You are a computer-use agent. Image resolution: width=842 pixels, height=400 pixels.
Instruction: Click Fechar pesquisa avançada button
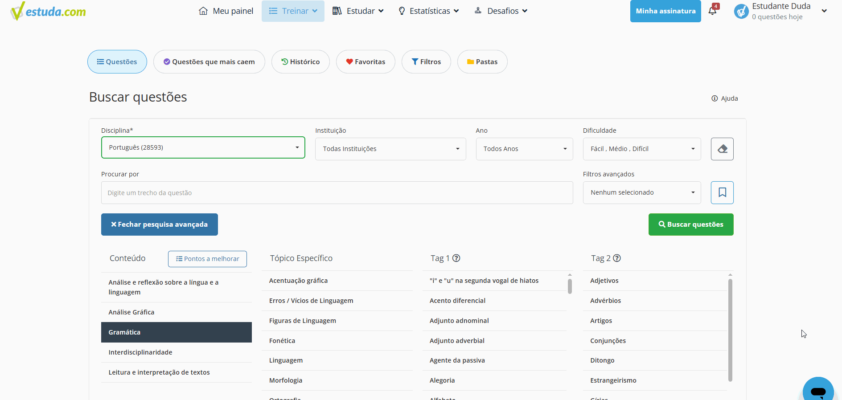(x=160, y=224)
